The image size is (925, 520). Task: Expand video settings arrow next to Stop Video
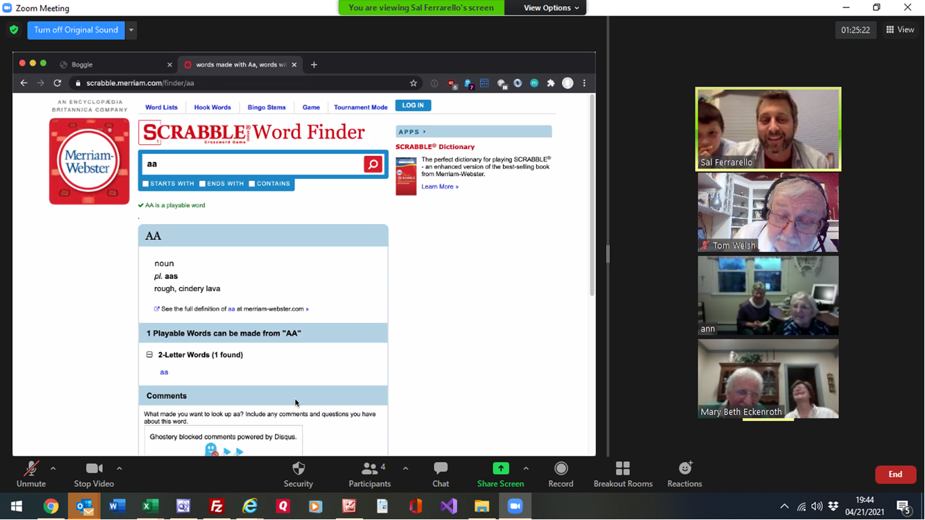[119, 469]
